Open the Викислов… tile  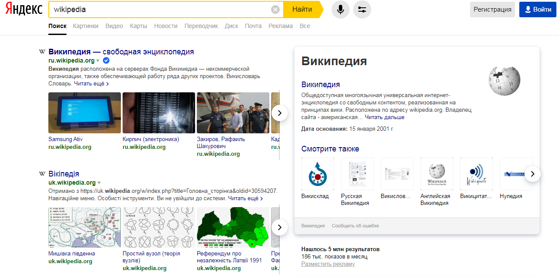(x=397, y=174)
